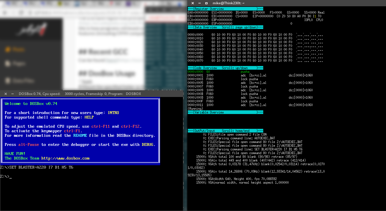
Task: Click the SS=0000 segment register
Action: (x=310, y=13)
